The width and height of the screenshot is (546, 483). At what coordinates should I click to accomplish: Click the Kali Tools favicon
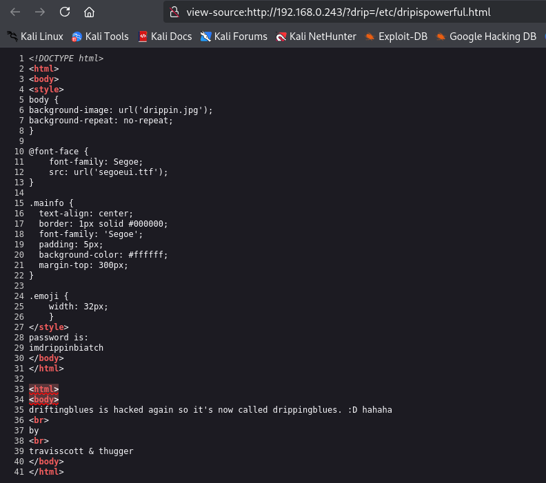pos(77,37)
